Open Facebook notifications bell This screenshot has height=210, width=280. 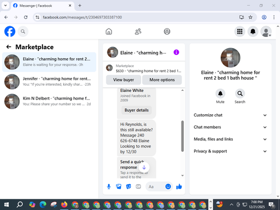pos(253,31)
